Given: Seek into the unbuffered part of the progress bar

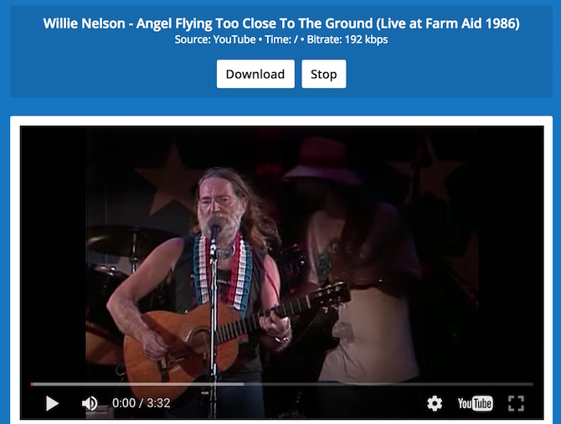Looking at the screenshot, I should tap(389, 385).
